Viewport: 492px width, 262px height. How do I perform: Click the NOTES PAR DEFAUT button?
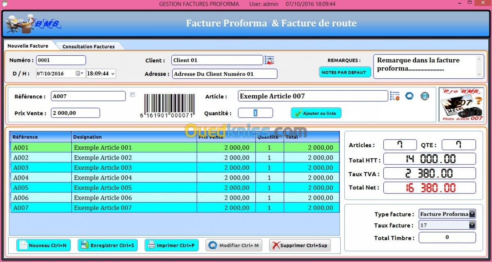click(345, 72)
